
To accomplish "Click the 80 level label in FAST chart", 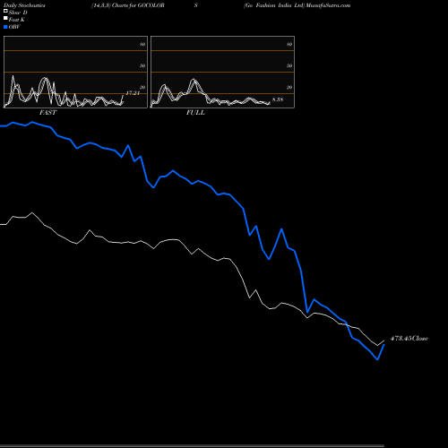I will click(x=142, y=44).
